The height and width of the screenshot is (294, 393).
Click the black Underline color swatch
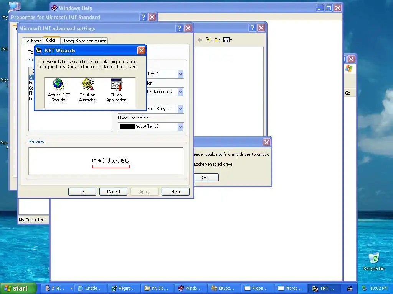pos(127,126)
